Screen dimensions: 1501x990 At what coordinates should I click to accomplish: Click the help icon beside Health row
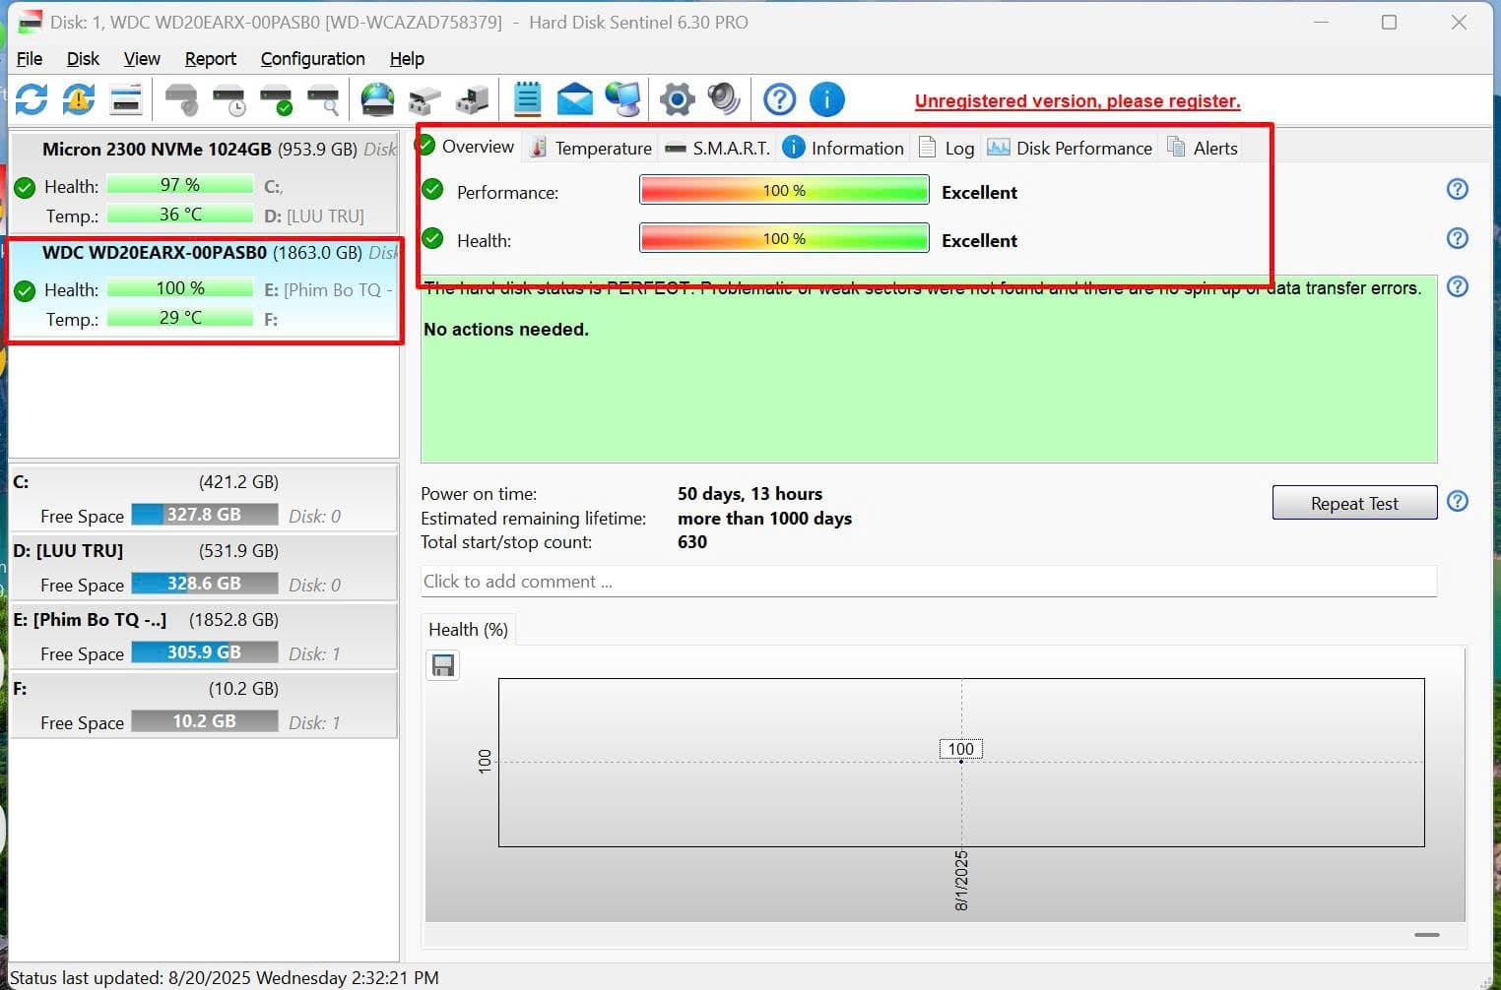(1458, 238)
